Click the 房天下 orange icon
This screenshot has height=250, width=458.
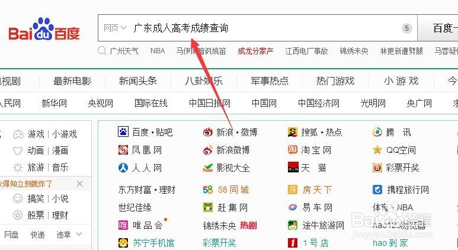click(292, 190)
